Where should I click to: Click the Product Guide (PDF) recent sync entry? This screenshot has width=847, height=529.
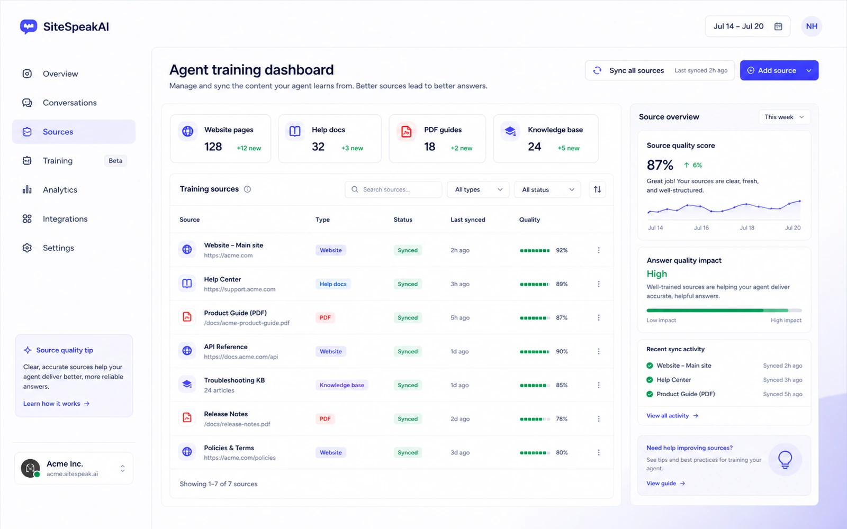point(724,394)
